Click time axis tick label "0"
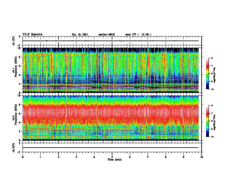Viewport: 227px width, 176px height. click(23, 157)
